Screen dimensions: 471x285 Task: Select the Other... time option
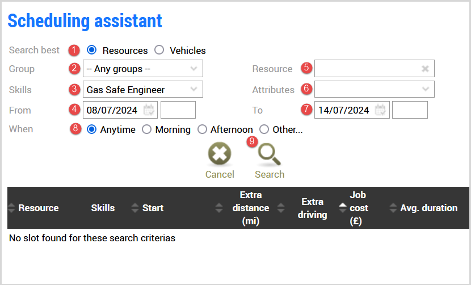(x=264, y=129)
